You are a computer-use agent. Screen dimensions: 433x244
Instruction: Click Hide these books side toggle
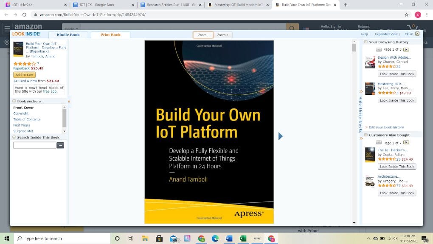360,114
